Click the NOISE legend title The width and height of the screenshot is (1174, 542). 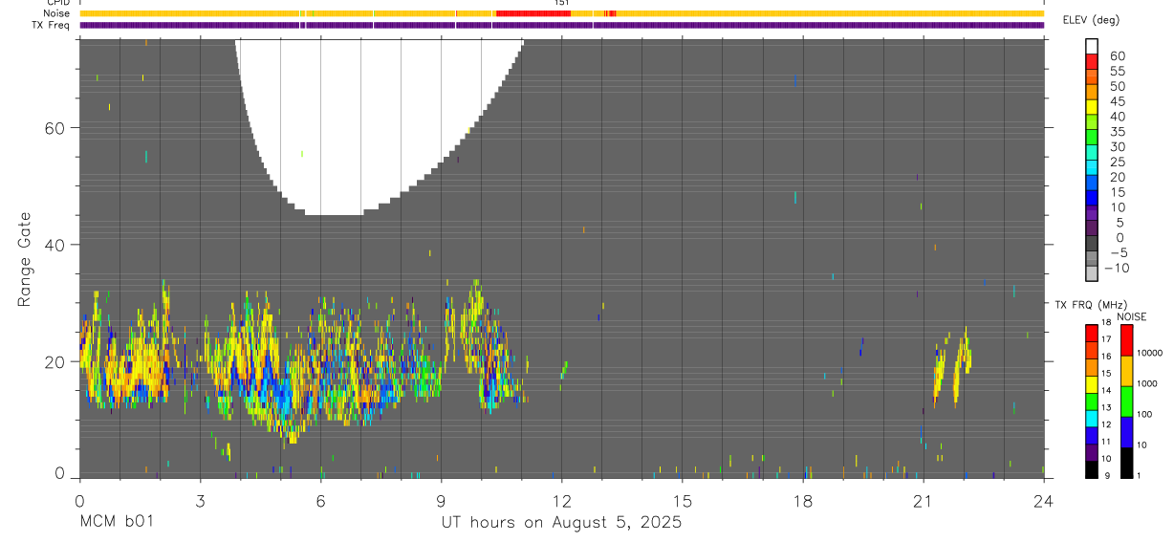point(1131,316)
